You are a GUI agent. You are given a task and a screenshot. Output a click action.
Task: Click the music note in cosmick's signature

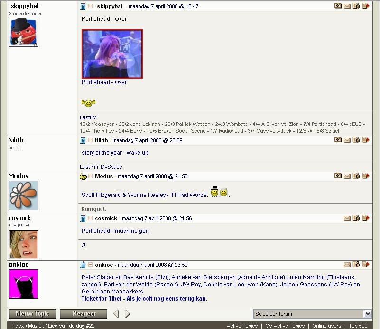coord(83,245)
